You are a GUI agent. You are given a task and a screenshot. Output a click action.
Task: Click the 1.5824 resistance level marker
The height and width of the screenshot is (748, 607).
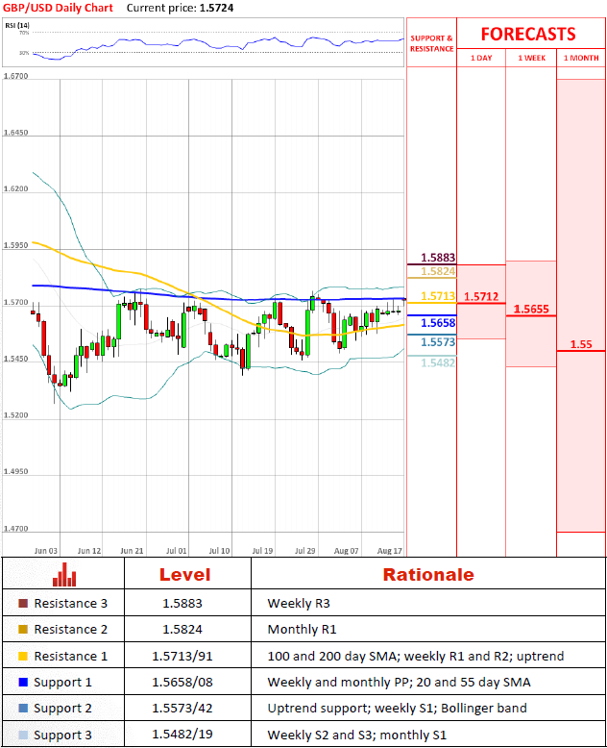[x=438, y=271]
